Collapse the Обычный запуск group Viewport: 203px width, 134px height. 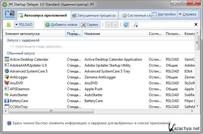[x=21, y=53]
